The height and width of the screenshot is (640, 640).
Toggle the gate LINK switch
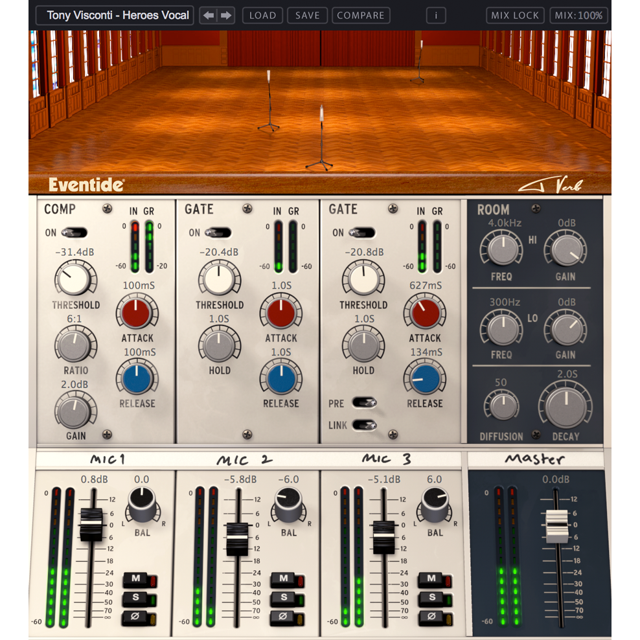tap(363, 425)
